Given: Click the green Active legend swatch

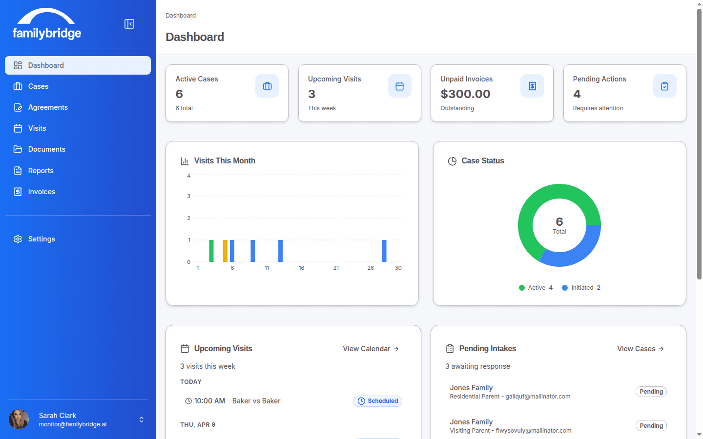Looking at the screenshot, I should point(521,288).
